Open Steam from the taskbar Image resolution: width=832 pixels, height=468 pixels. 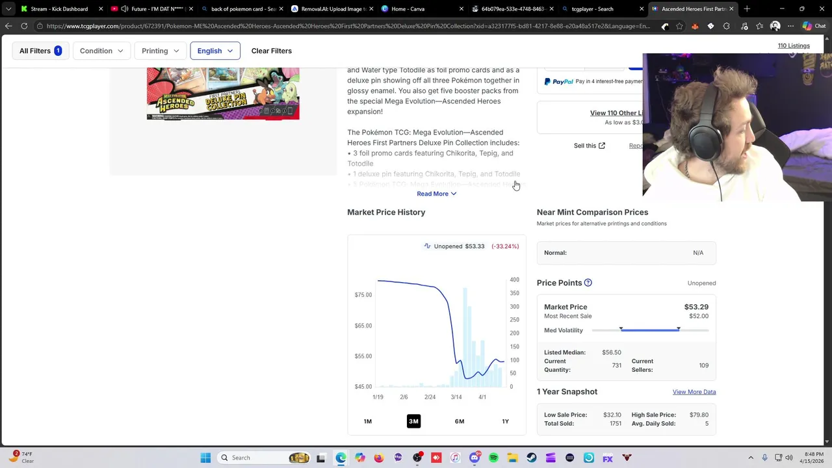pos(532,458)
